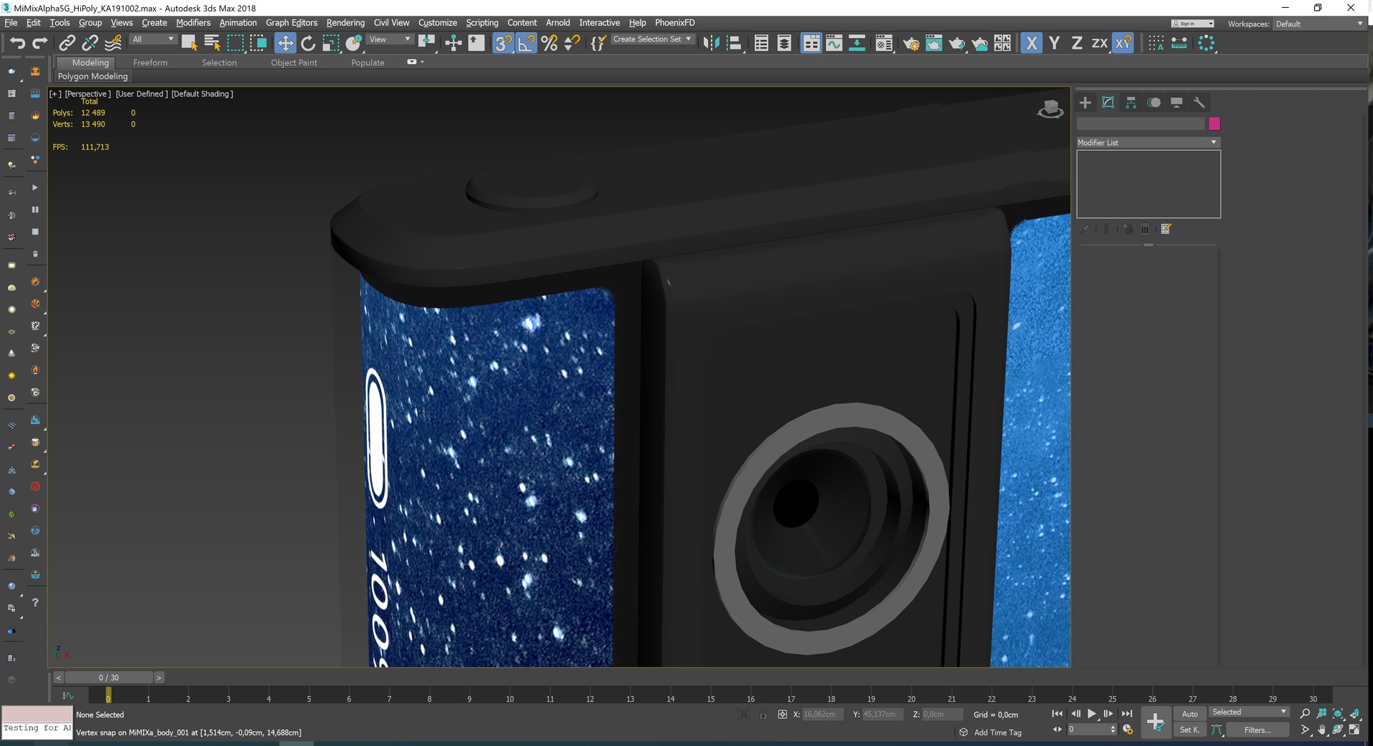Viewport: 1373px width, 746px height.
Task: Open the Rendering menu
Action: tap(345, 23)
